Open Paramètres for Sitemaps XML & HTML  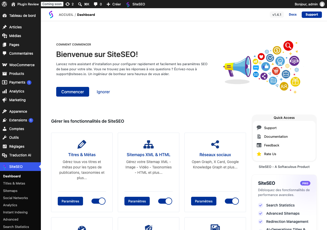137,201
